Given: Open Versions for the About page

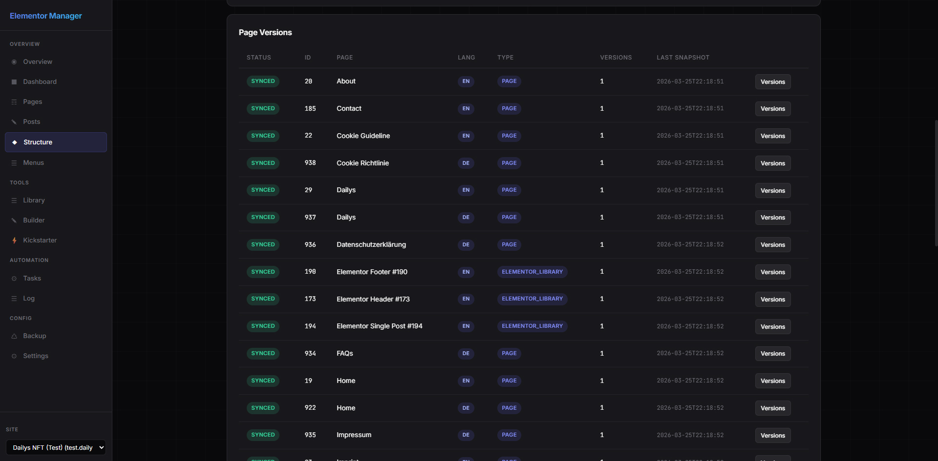Looking at the screenshot, I should click(772, 82).
